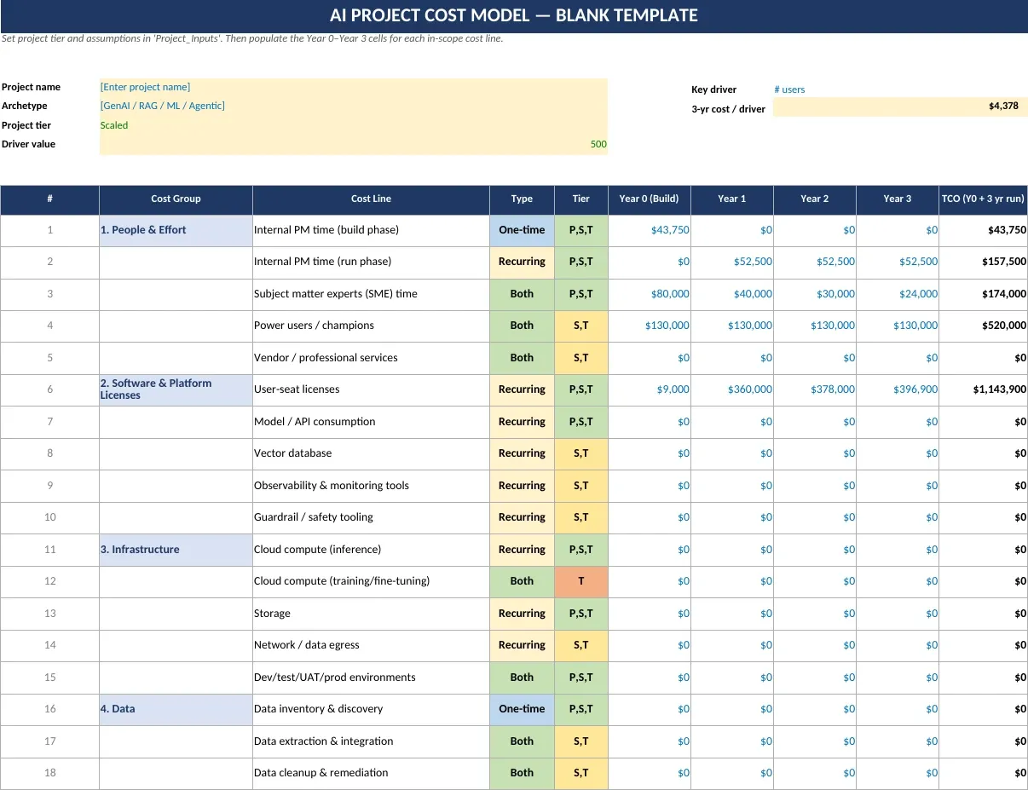This screenshot has width=1028, height=790.
Task: Select the 'Year 0 (Build)' column header
Action: coord(650,199)
